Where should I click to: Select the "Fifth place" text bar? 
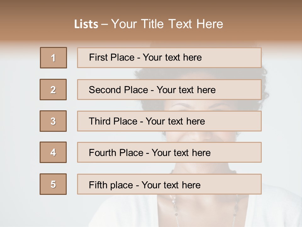tap(169, 184)
